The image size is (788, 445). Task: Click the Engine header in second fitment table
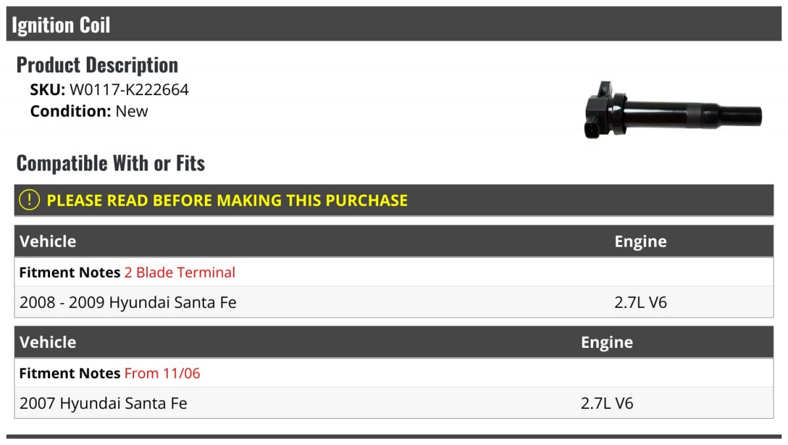point(607,342)
